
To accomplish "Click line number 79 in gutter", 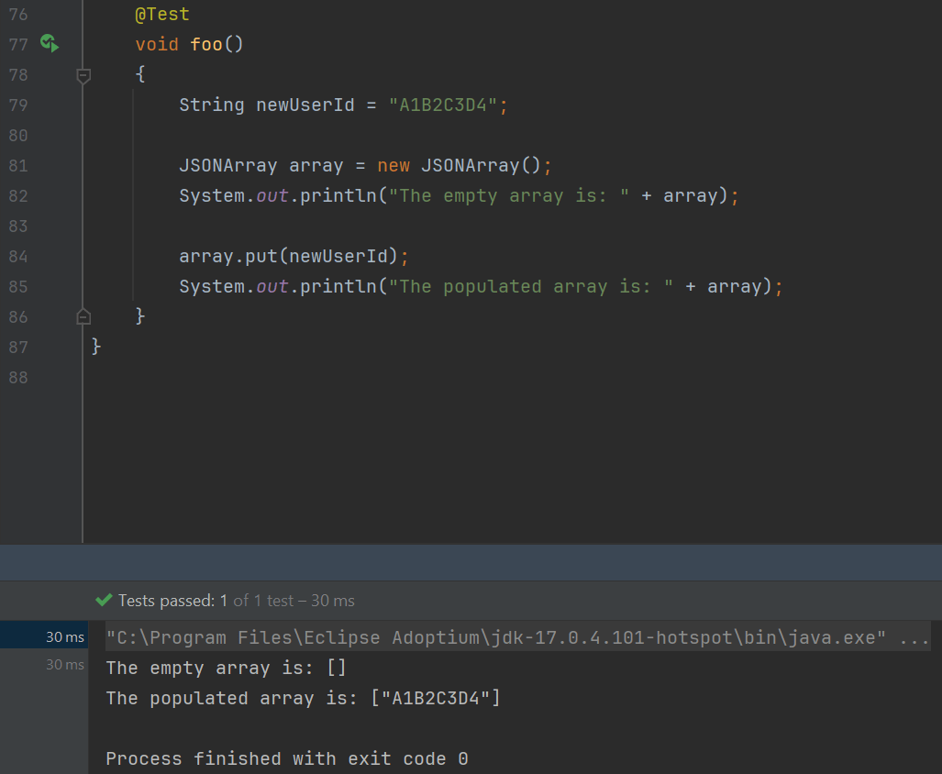I will (x=17, y=105).
